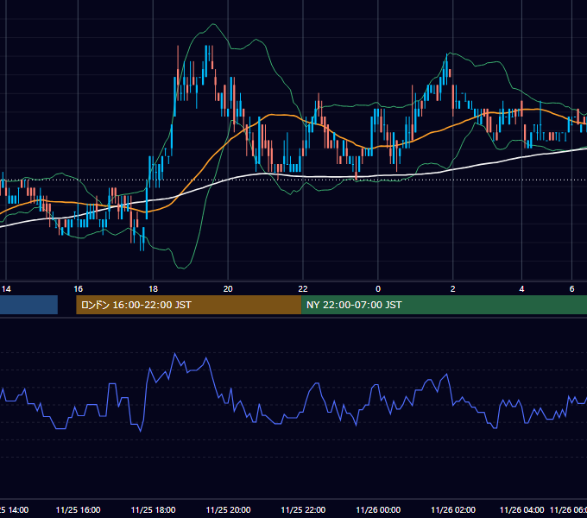The image size is (587, 518).
Task: Click the 11/26 02:00 date label
Action: [453, 509]
